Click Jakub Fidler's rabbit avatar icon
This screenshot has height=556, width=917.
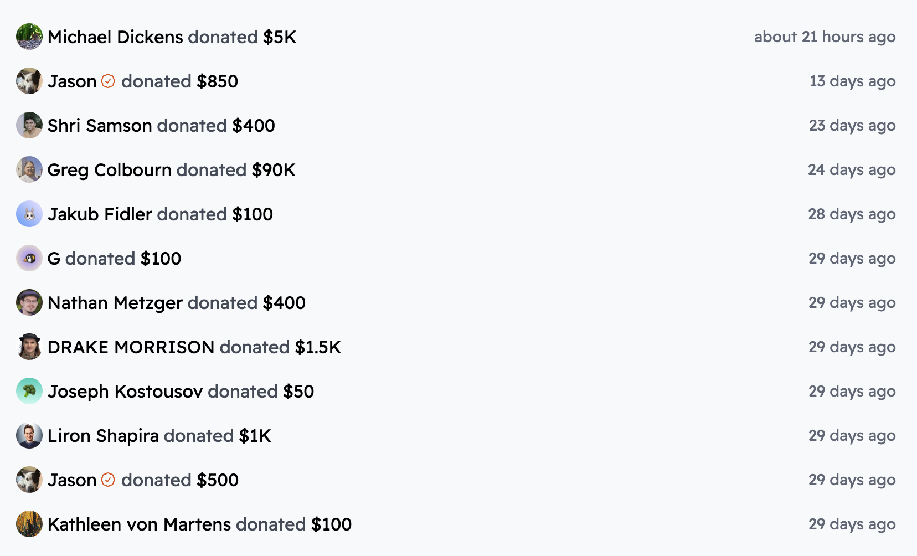pos(29,214)
